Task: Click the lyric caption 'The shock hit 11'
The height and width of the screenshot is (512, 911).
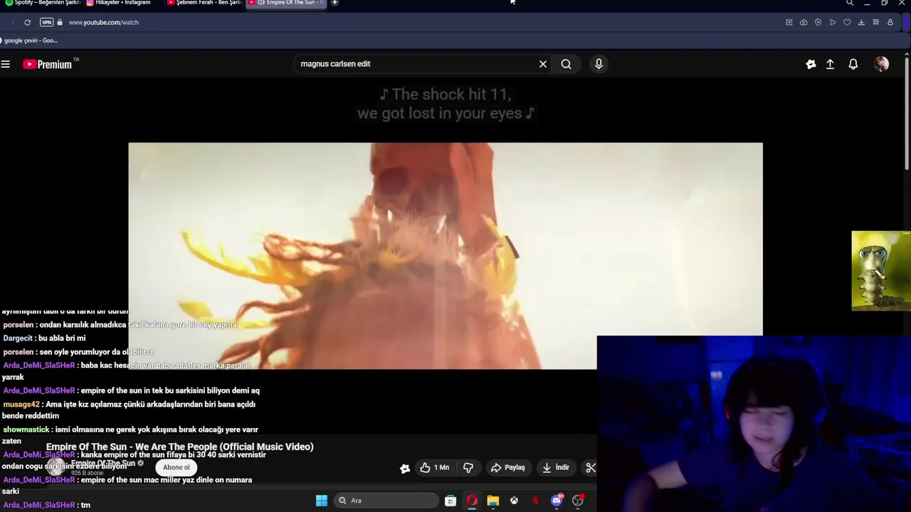Action: pos(446,95)
